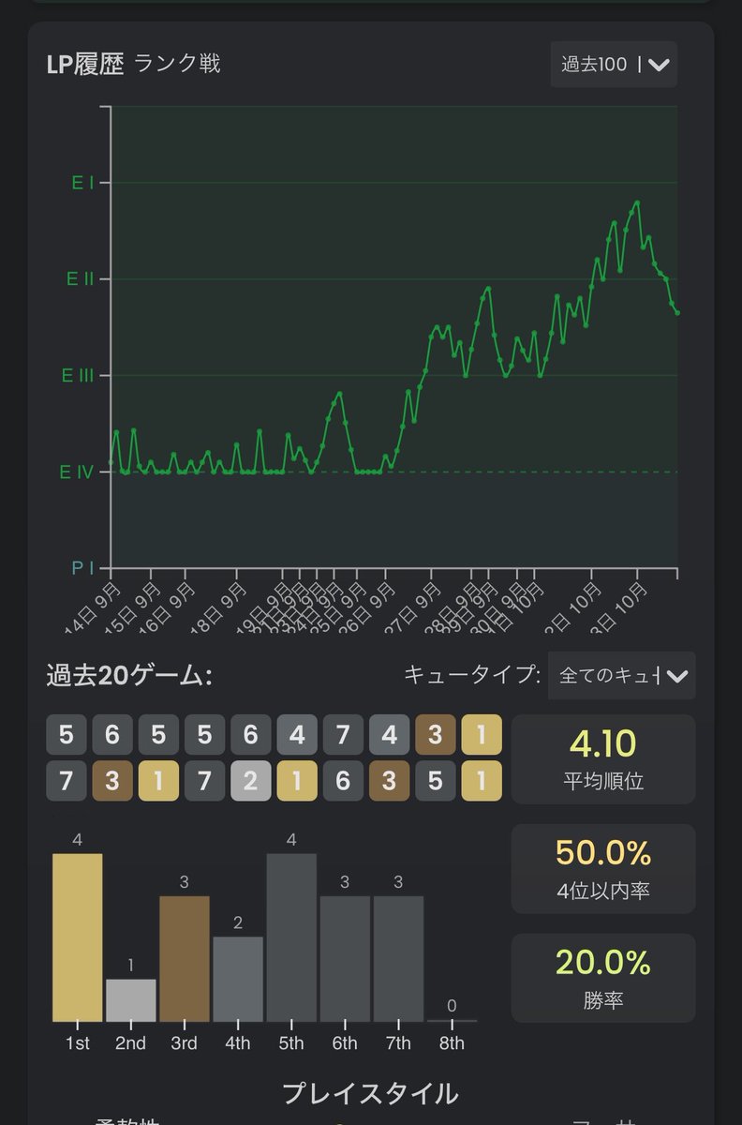Click the プレイスタイル section heading
742x1125 pixels.
click(x=371, y=1093)
